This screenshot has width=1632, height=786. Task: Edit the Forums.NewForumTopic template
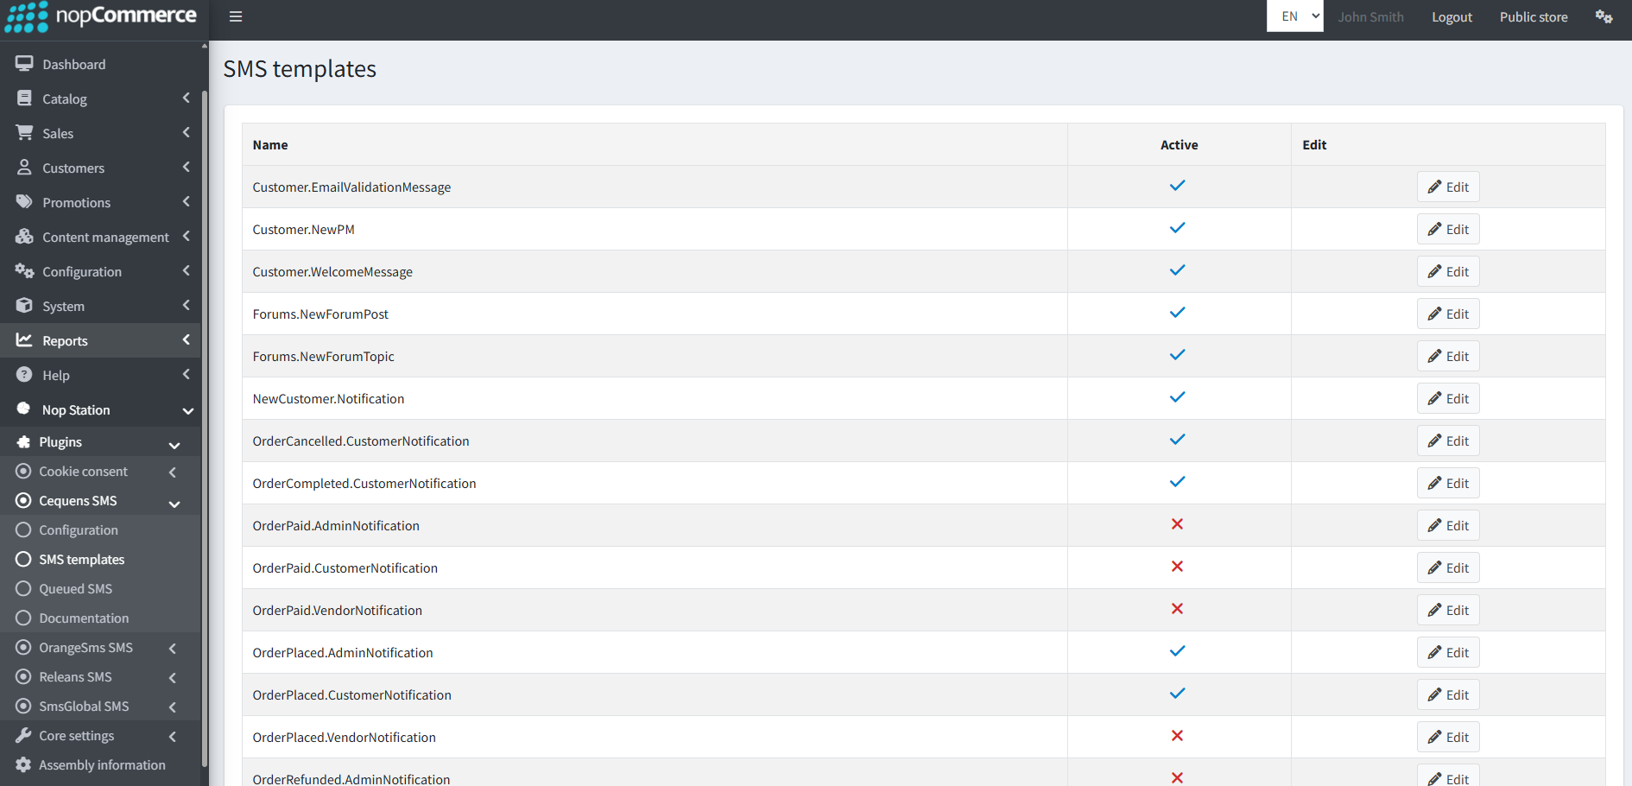[x=1448, y=356]
